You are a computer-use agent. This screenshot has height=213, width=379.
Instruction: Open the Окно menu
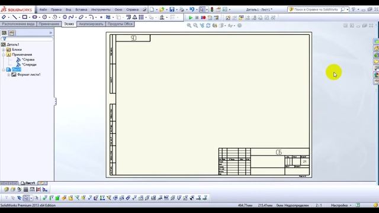118,9
